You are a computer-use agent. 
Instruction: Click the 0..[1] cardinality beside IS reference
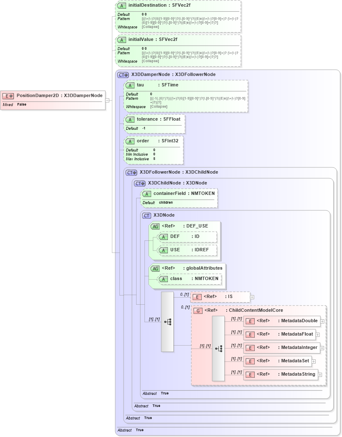click(185, 295)
